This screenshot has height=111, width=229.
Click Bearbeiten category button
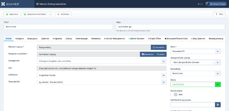[147, 54]
